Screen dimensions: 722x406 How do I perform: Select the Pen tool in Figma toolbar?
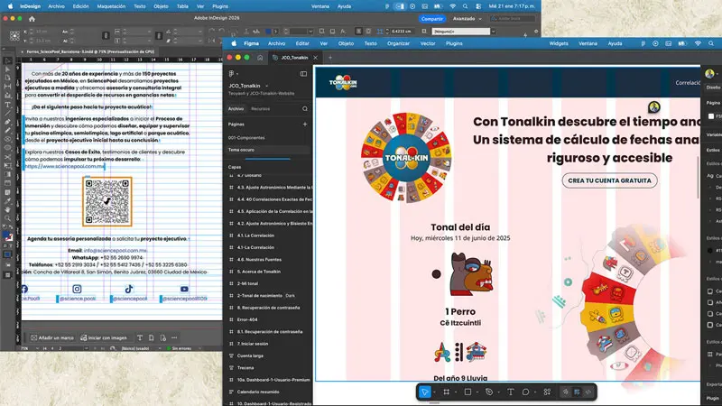[489, 392]
